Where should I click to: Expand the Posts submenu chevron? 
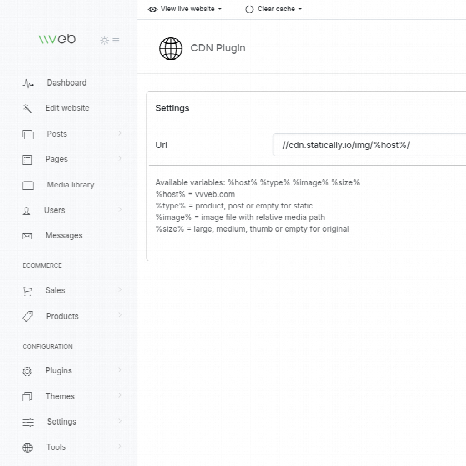[120, 133]
